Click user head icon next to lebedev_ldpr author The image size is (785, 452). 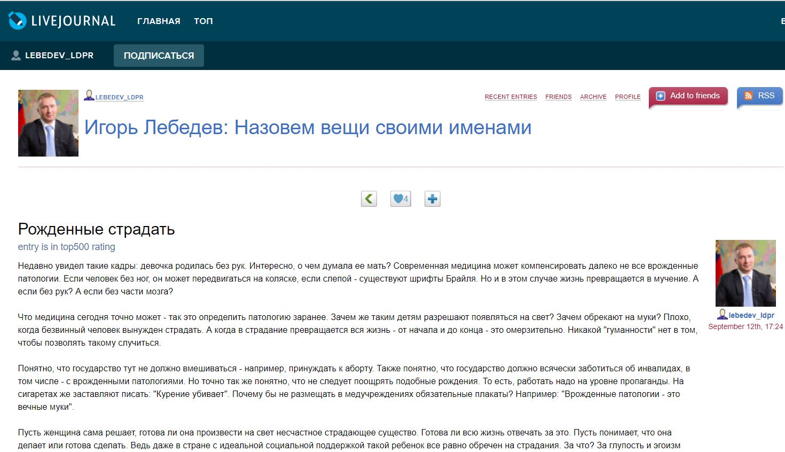[722, 315]
